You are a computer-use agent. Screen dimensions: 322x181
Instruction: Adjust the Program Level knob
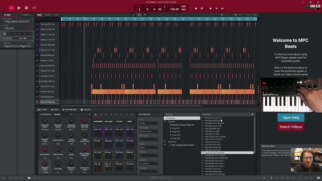coord(45,164)
